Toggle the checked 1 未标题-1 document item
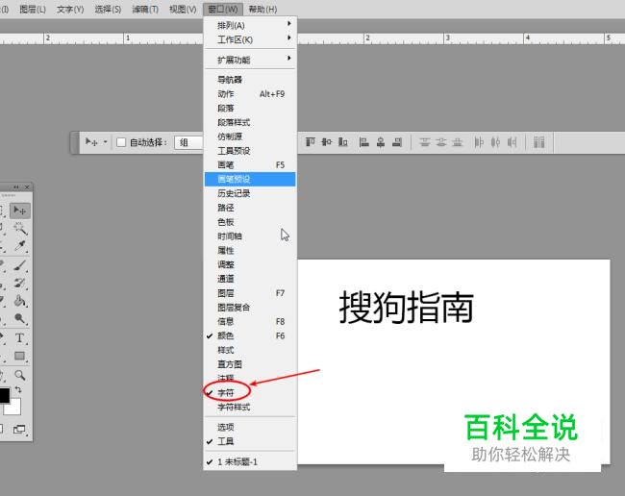The height and width of the screenshot is (496, 625). (250, 461)
